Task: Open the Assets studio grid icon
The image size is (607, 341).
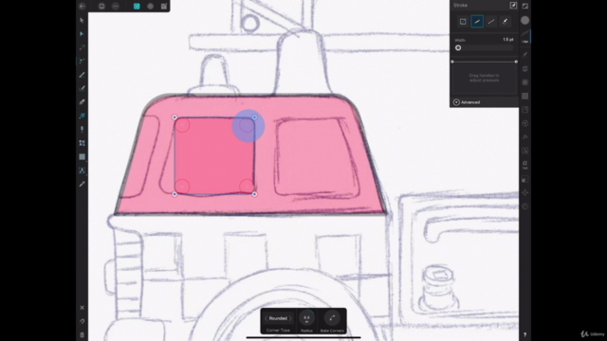Action: [x=524, y=96]
